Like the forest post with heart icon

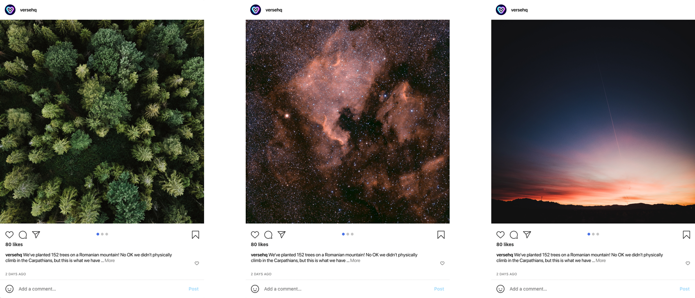pyautogui.click(x=9, y=235)
